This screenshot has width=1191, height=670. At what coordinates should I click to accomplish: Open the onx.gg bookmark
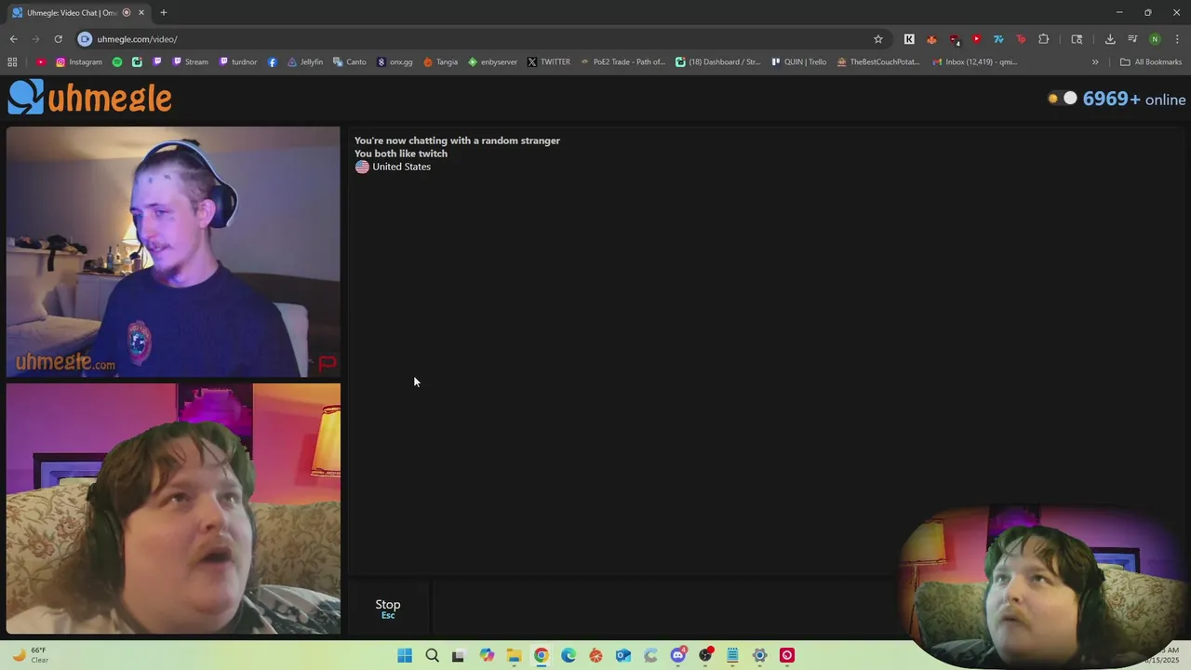coord(395,62)
